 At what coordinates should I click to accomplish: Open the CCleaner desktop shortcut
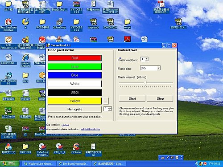point(76,148)
